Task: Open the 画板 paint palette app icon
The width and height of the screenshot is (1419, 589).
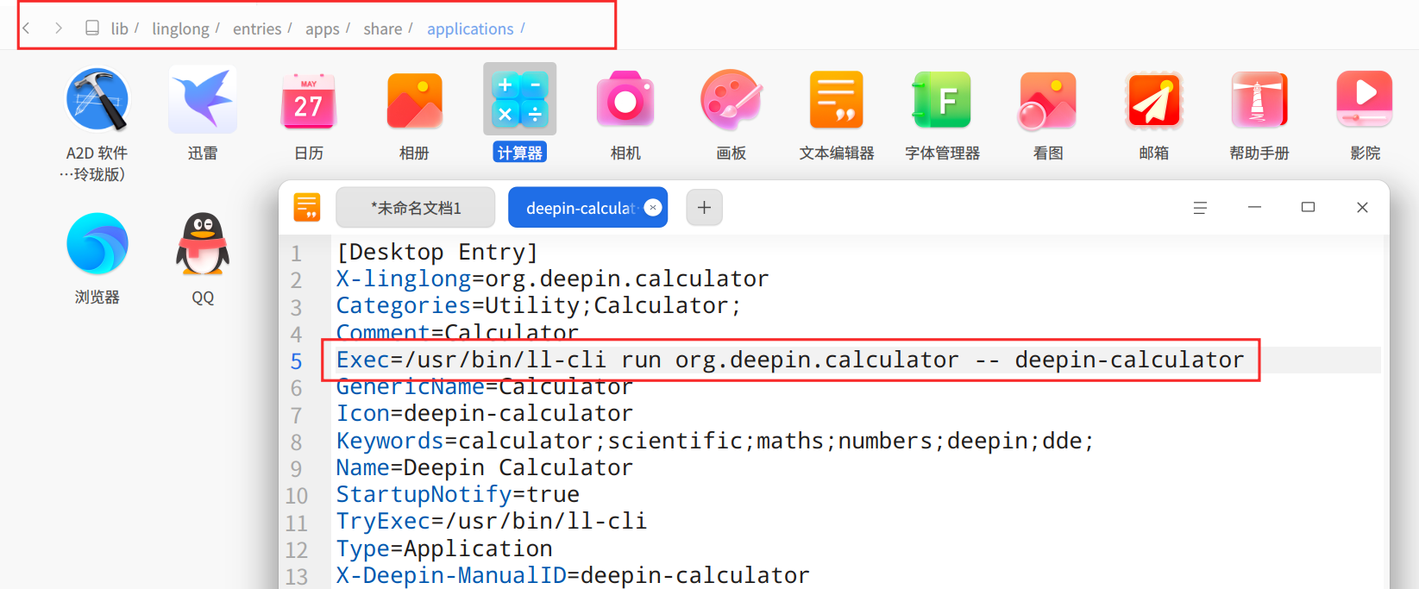Action: point(731,100)
